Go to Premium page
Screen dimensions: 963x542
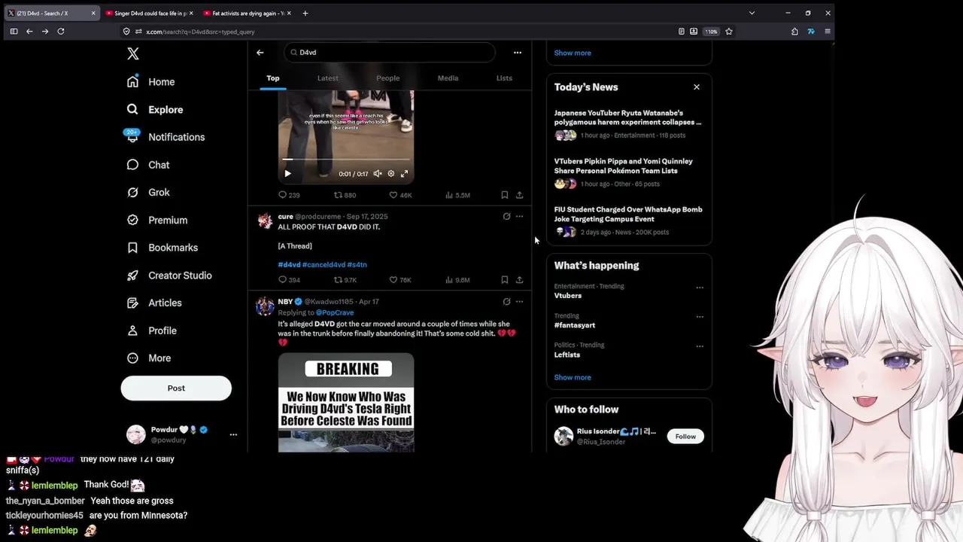point(157,220)
